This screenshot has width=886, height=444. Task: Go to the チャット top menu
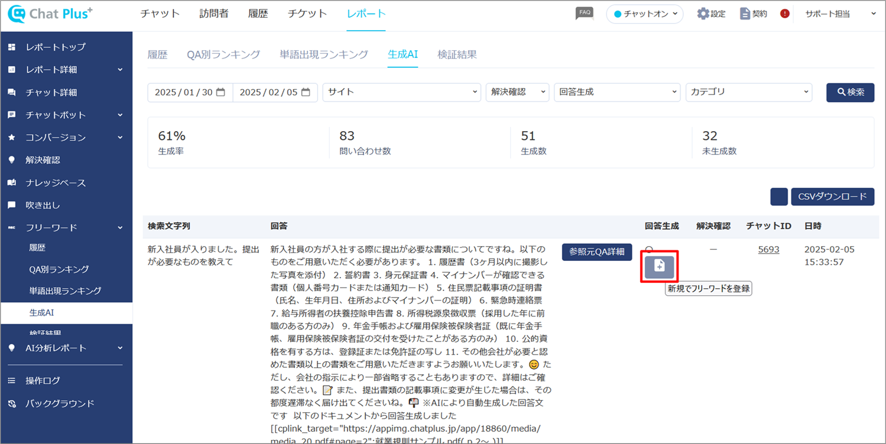pos(160,14)
